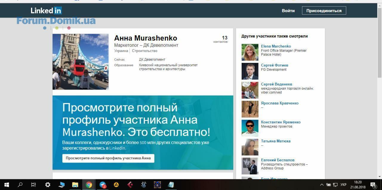Click the 13 контактов counter
382x190 pixels.
coord(221,39)
